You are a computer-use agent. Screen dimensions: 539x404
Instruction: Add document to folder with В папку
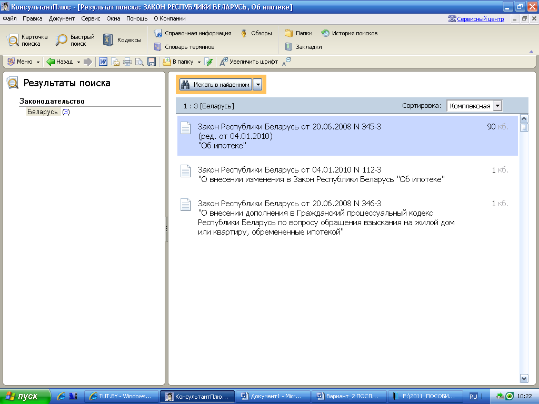click(178, 62)
